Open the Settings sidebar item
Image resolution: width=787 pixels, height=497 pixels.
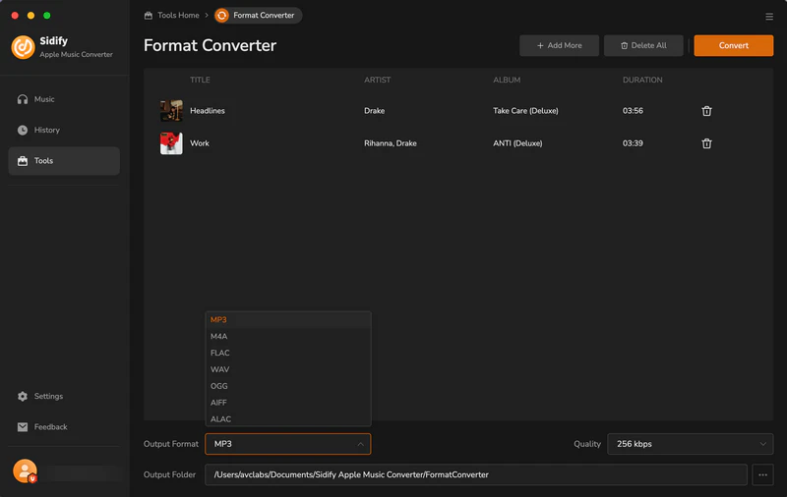pos(64,396)
